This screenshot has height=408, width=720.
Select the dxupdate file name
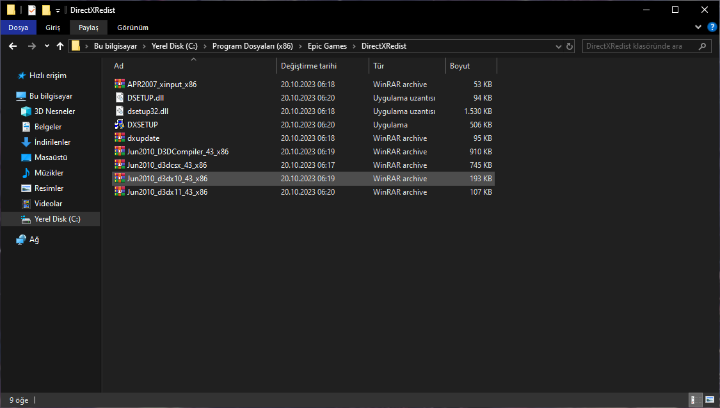pos(143,138)
